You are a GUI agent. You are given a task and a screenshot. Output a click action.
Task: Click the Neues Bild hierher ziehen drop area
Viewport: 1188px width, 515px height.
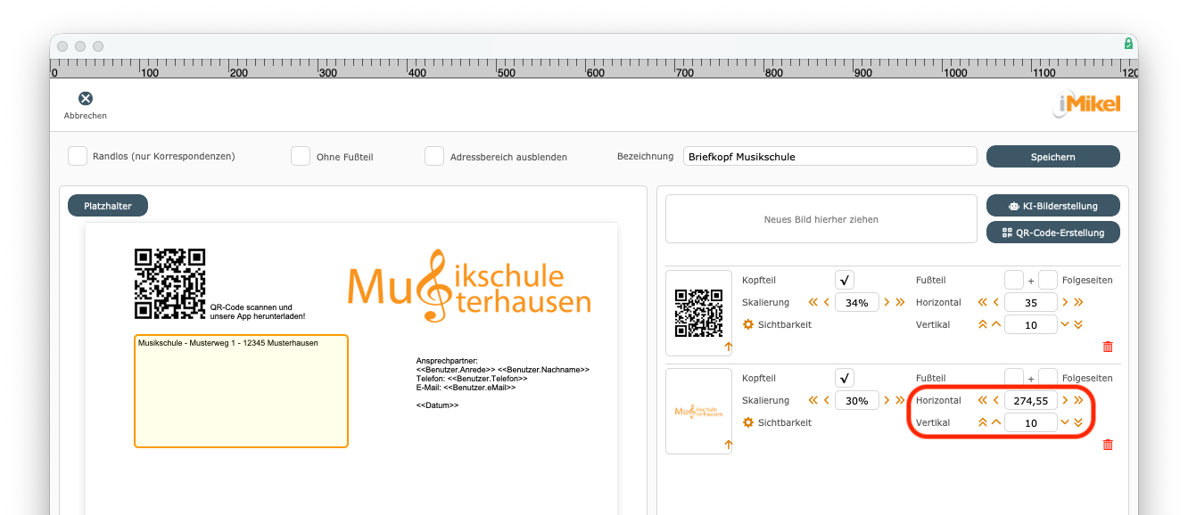(x=821, y=218)
